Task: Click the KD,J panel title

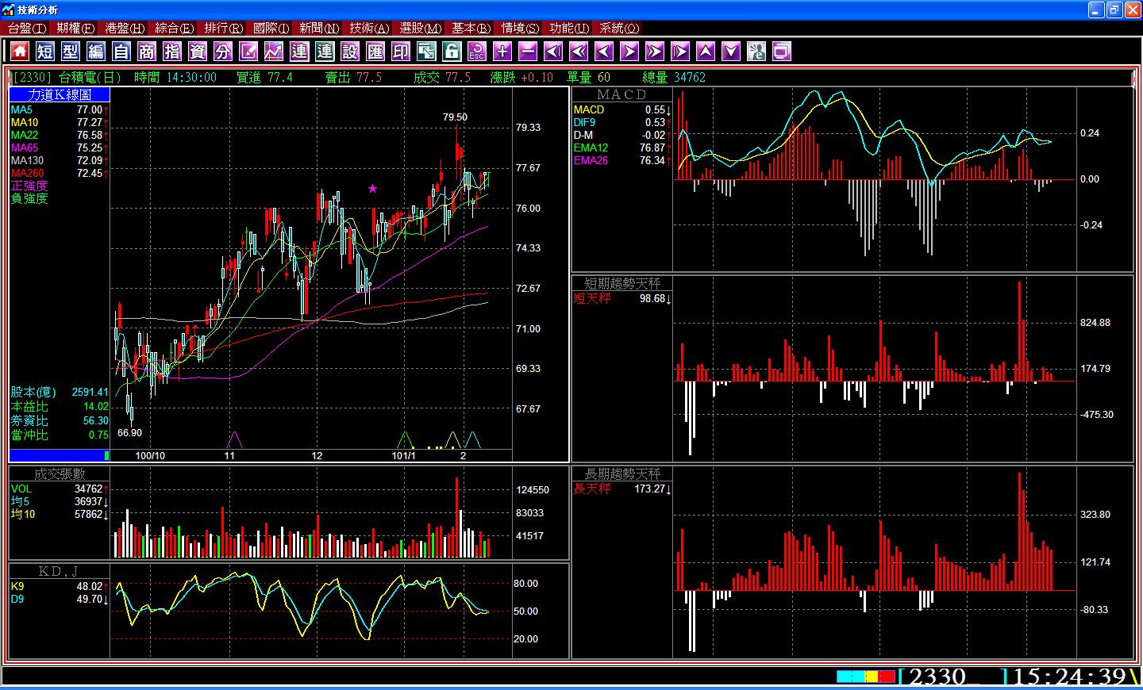Action: pos(60,571)
